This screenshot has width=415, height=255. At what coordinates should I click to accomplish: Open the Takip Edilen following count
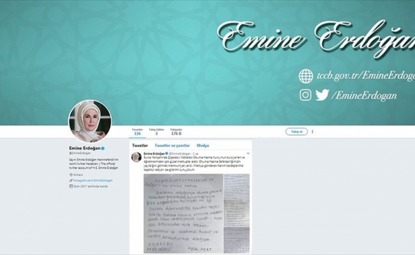[x=157, y=132]
